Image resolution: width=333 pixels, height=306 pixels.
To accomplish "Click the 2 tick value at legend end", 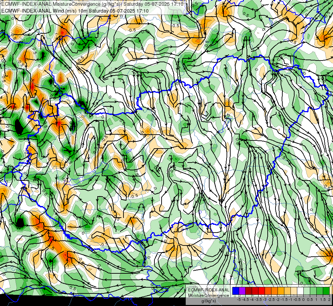I will pos(329,300).
